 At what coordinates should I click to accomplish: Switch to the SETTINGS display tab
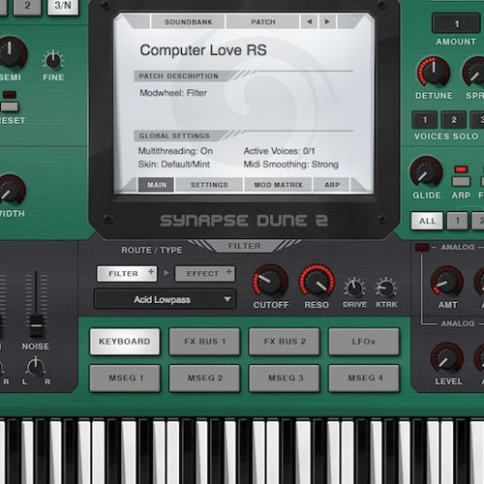tap(209, 185)
